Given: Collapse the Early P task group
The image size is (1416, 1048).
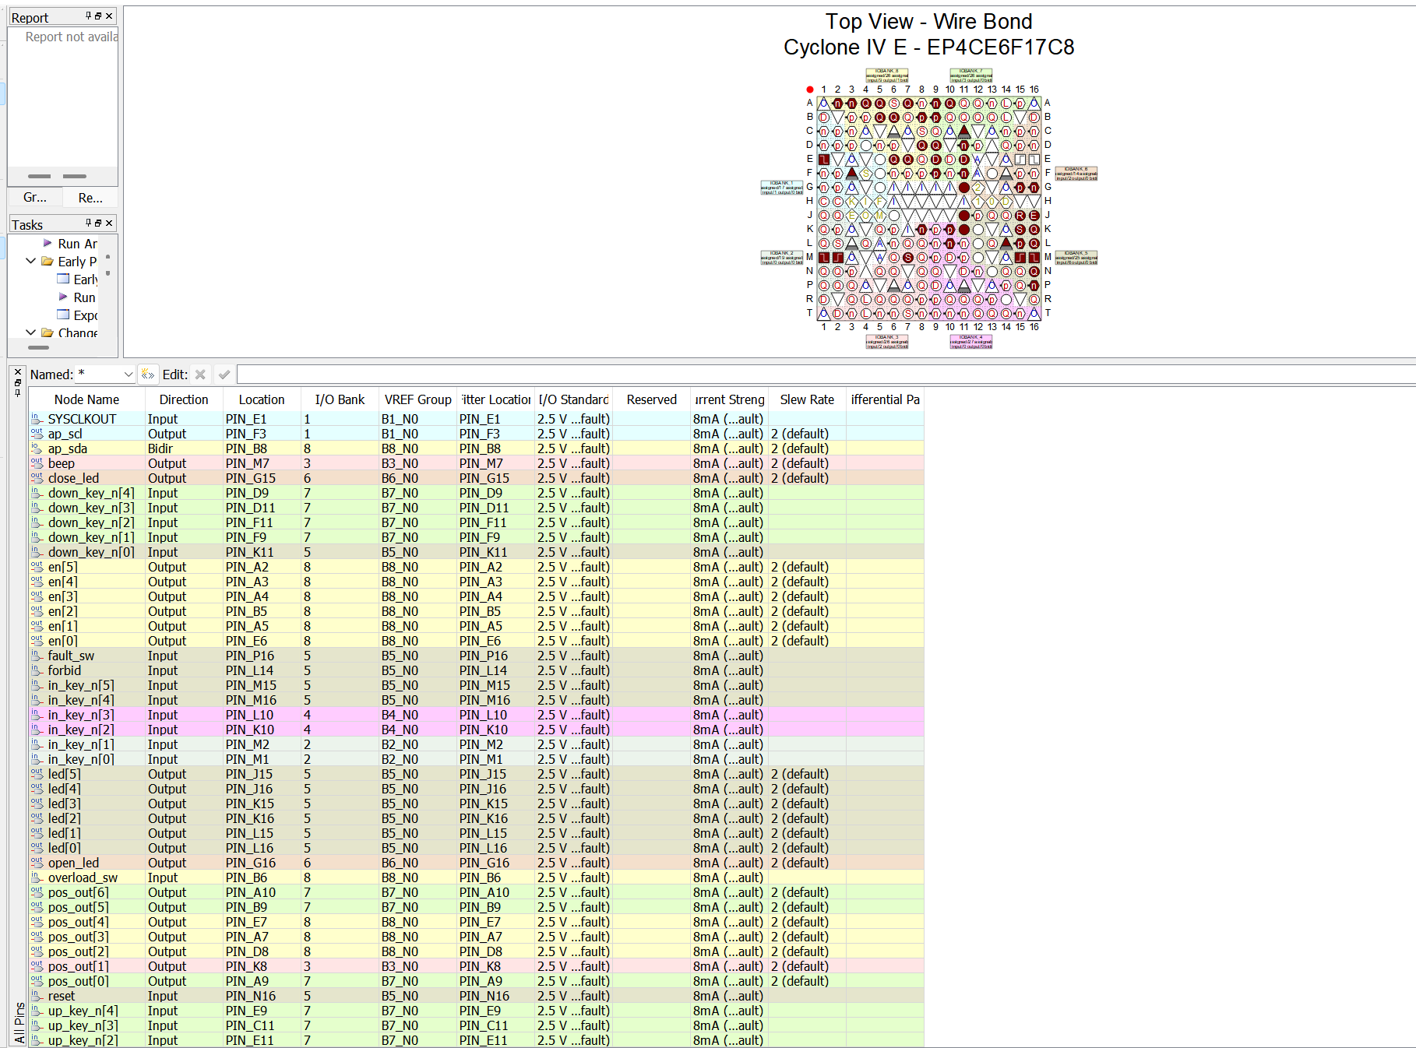Looking at the screenshot, I should (31, 262).
